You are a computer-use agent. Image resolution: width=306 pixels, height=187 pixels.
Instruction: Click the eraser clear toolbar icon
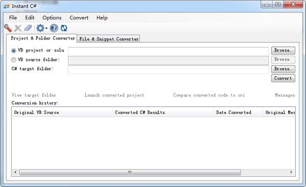pos(28,28)
